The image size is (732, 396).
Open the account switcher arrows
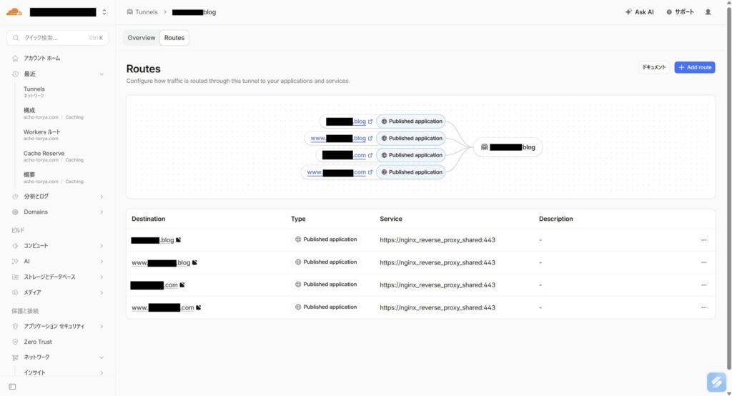coord(104,12)
